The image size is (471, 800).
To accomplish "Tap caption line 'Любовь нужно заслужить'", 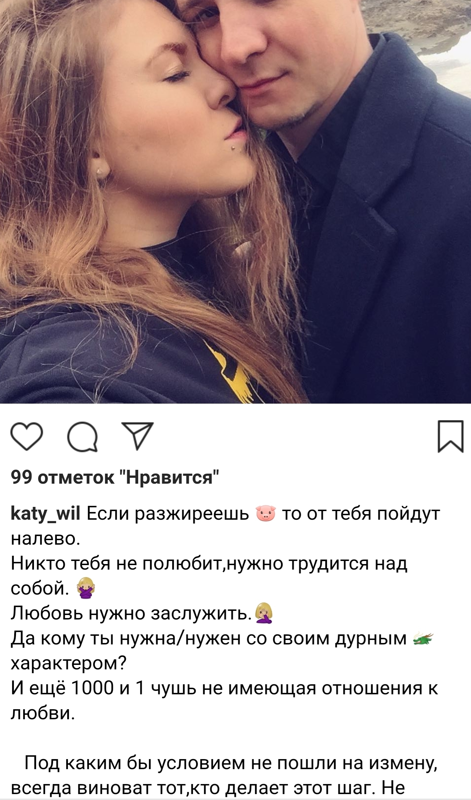I will click(131, 613).
